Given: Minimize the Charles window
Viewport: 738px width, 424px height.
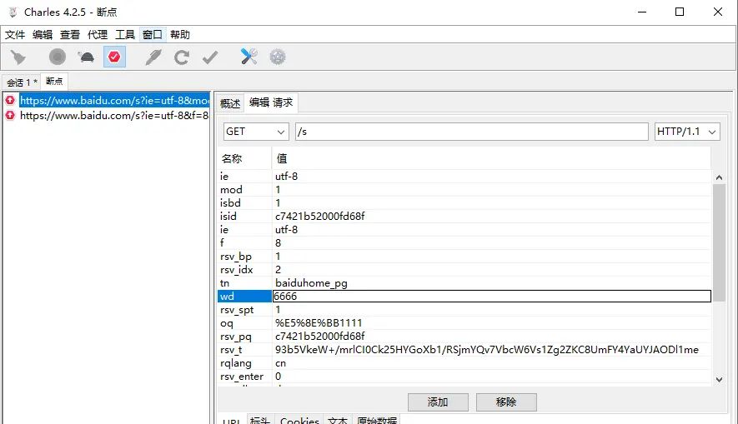Looking at the screenshot, I should [642, 12].
